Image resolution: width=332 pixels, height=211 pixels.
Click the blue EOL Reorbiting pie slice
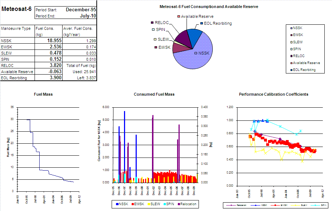(194, 36)
